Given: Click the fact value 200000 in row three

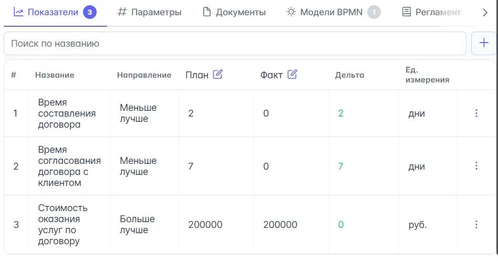Looking at the screenshot, I should 280,225.
